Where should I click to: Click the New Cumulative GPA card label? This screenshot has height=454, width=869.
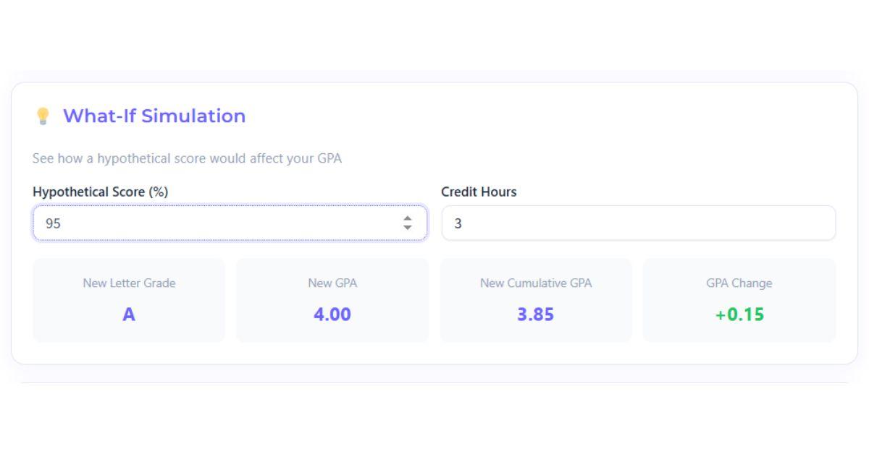536,283
